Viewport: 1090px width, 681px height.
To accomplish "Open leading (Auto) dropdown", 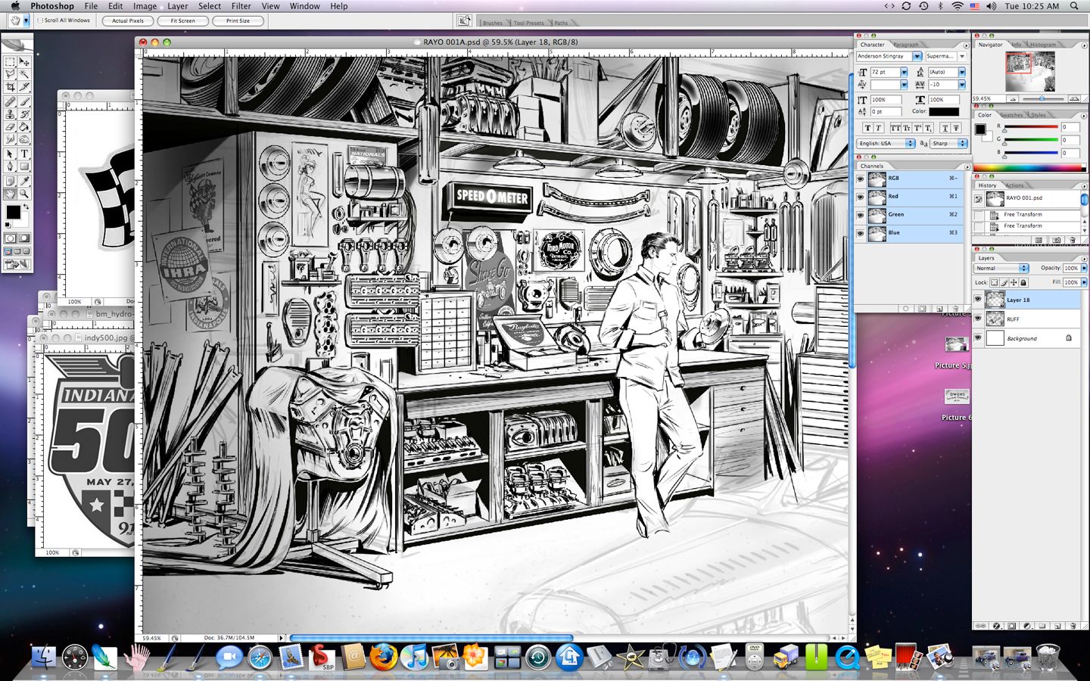I will [x=962, y=72].
